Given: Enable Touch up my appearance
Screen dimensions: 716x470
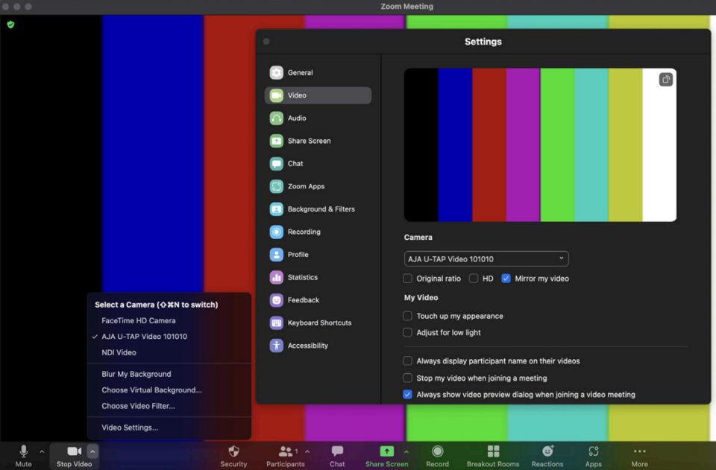Looking at the screenshot, I should point(408,316).
